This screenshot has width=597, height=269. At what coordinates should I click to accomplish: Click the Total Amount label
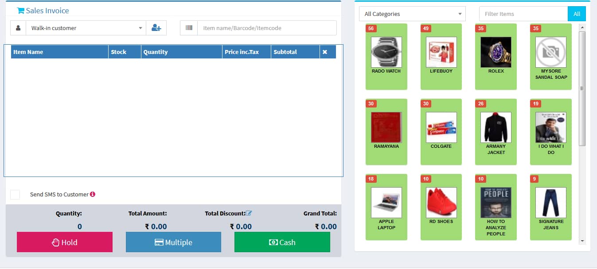(148, 213)
